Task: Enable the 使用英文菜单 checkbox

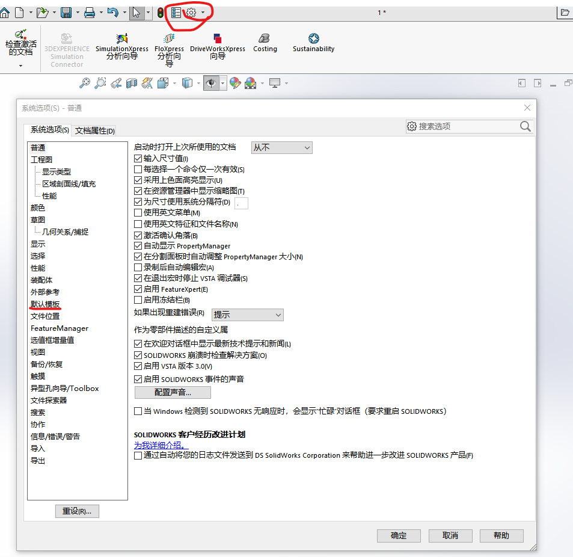Action: (138, 214)
